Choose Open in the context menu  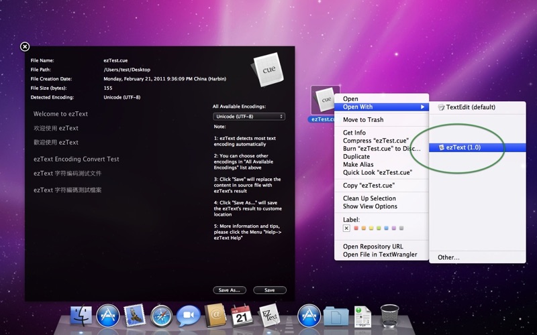coord(381,98)
